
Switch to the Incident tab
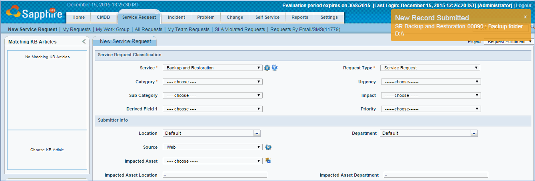tap(176, 18)
